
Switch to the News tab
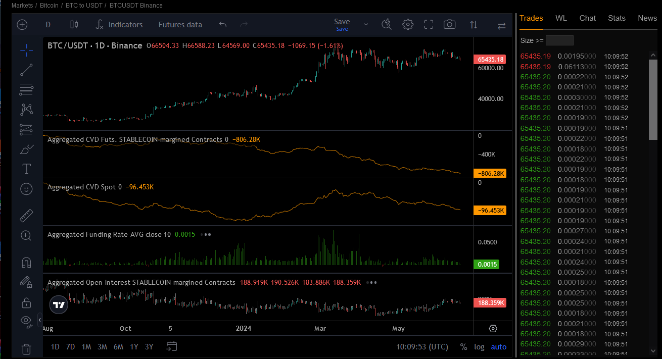click(647, 18)
